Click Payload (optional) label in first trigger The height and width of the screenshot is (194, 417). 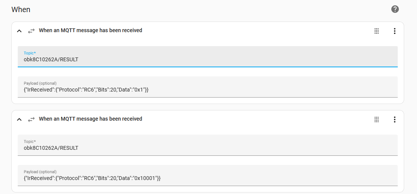[40, 83]
